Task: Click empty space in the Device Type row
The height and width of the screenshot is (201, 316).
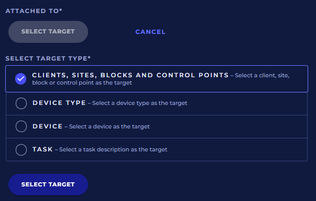Action: [246, 103]
